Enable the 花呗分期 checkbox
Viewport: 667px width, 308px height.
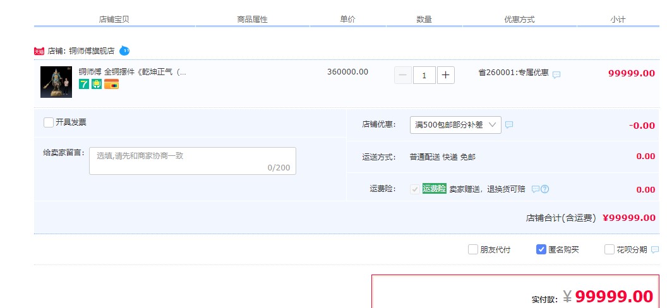coord(609,249)
